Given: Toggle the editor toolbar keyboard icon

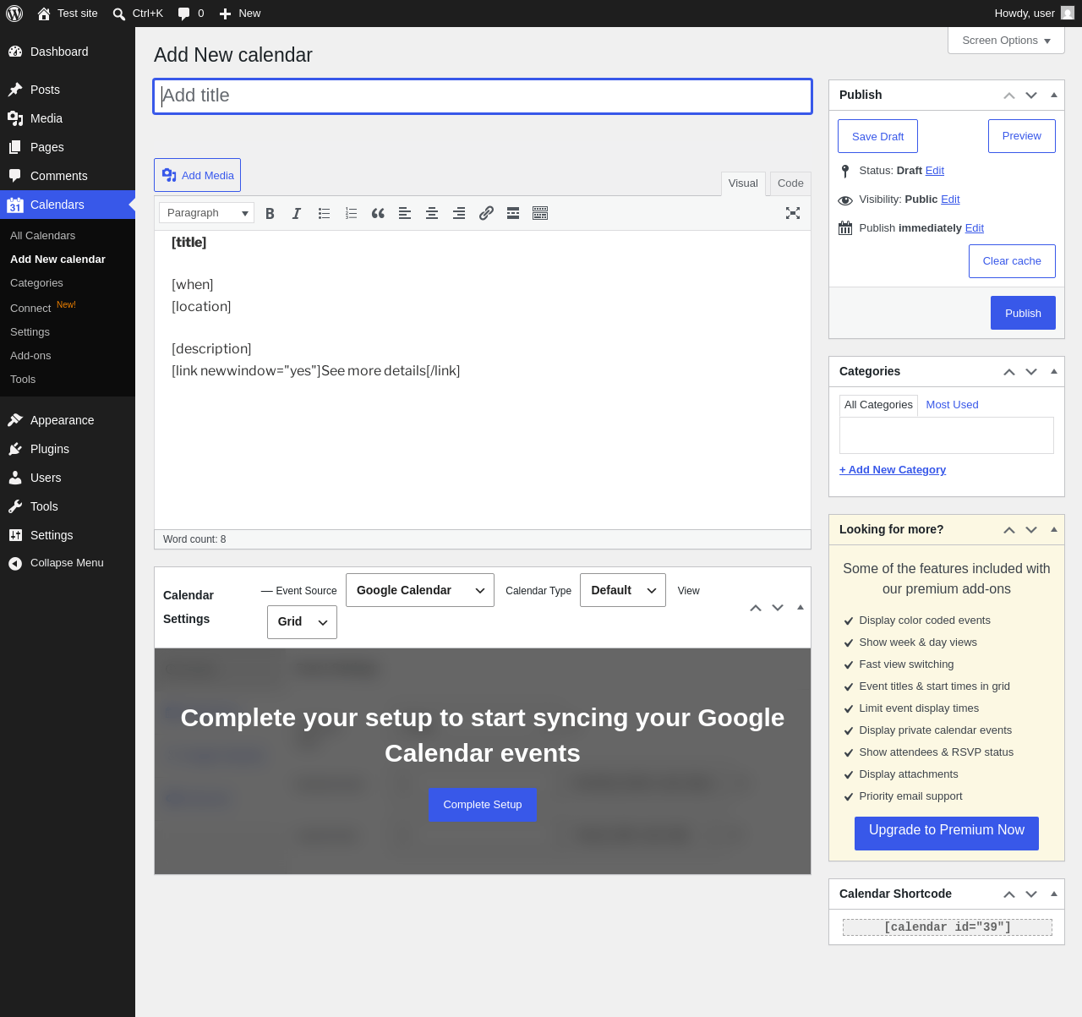Looking at the screenshot, I should click(540, 213).
